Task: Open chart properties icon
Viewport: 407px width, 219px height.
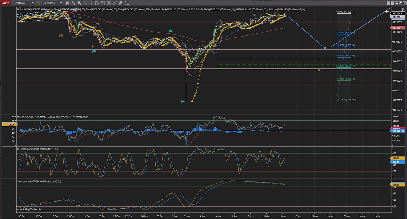Action: click(x=121, y=3)
